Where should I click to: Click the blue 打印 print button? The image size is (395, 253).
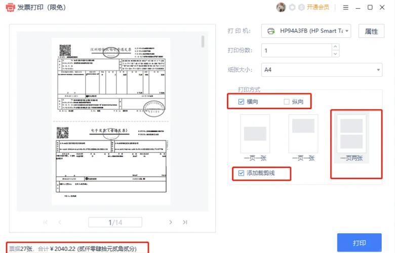tap(359, 243)
